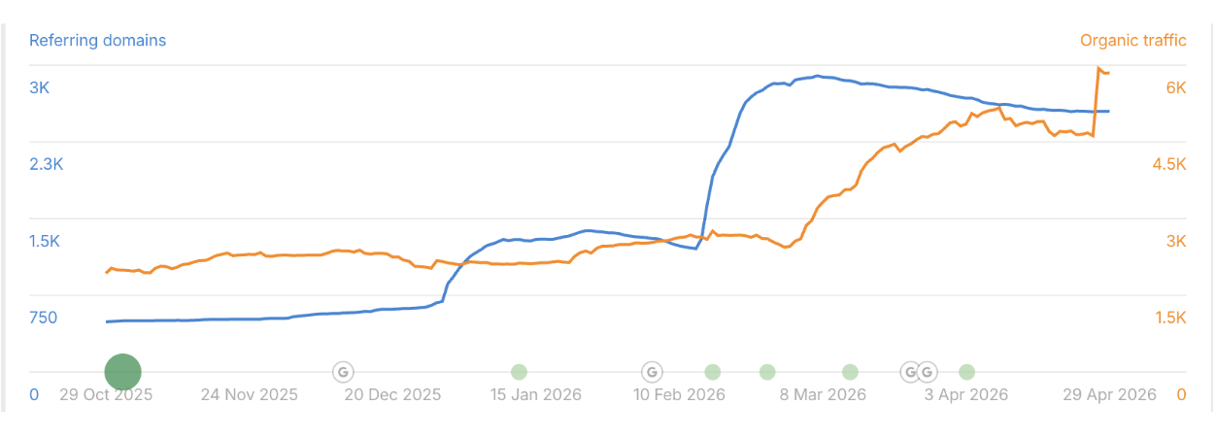Click the orange traffic spike at end of April

coord(1098,68)
